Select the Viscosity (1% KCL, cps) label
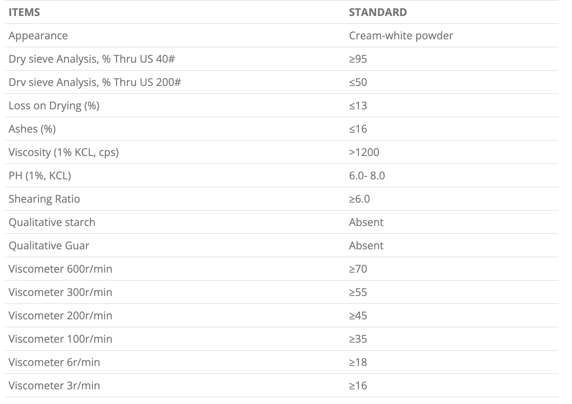The height and width of the screenshot is (404, 572). (64, 152)
